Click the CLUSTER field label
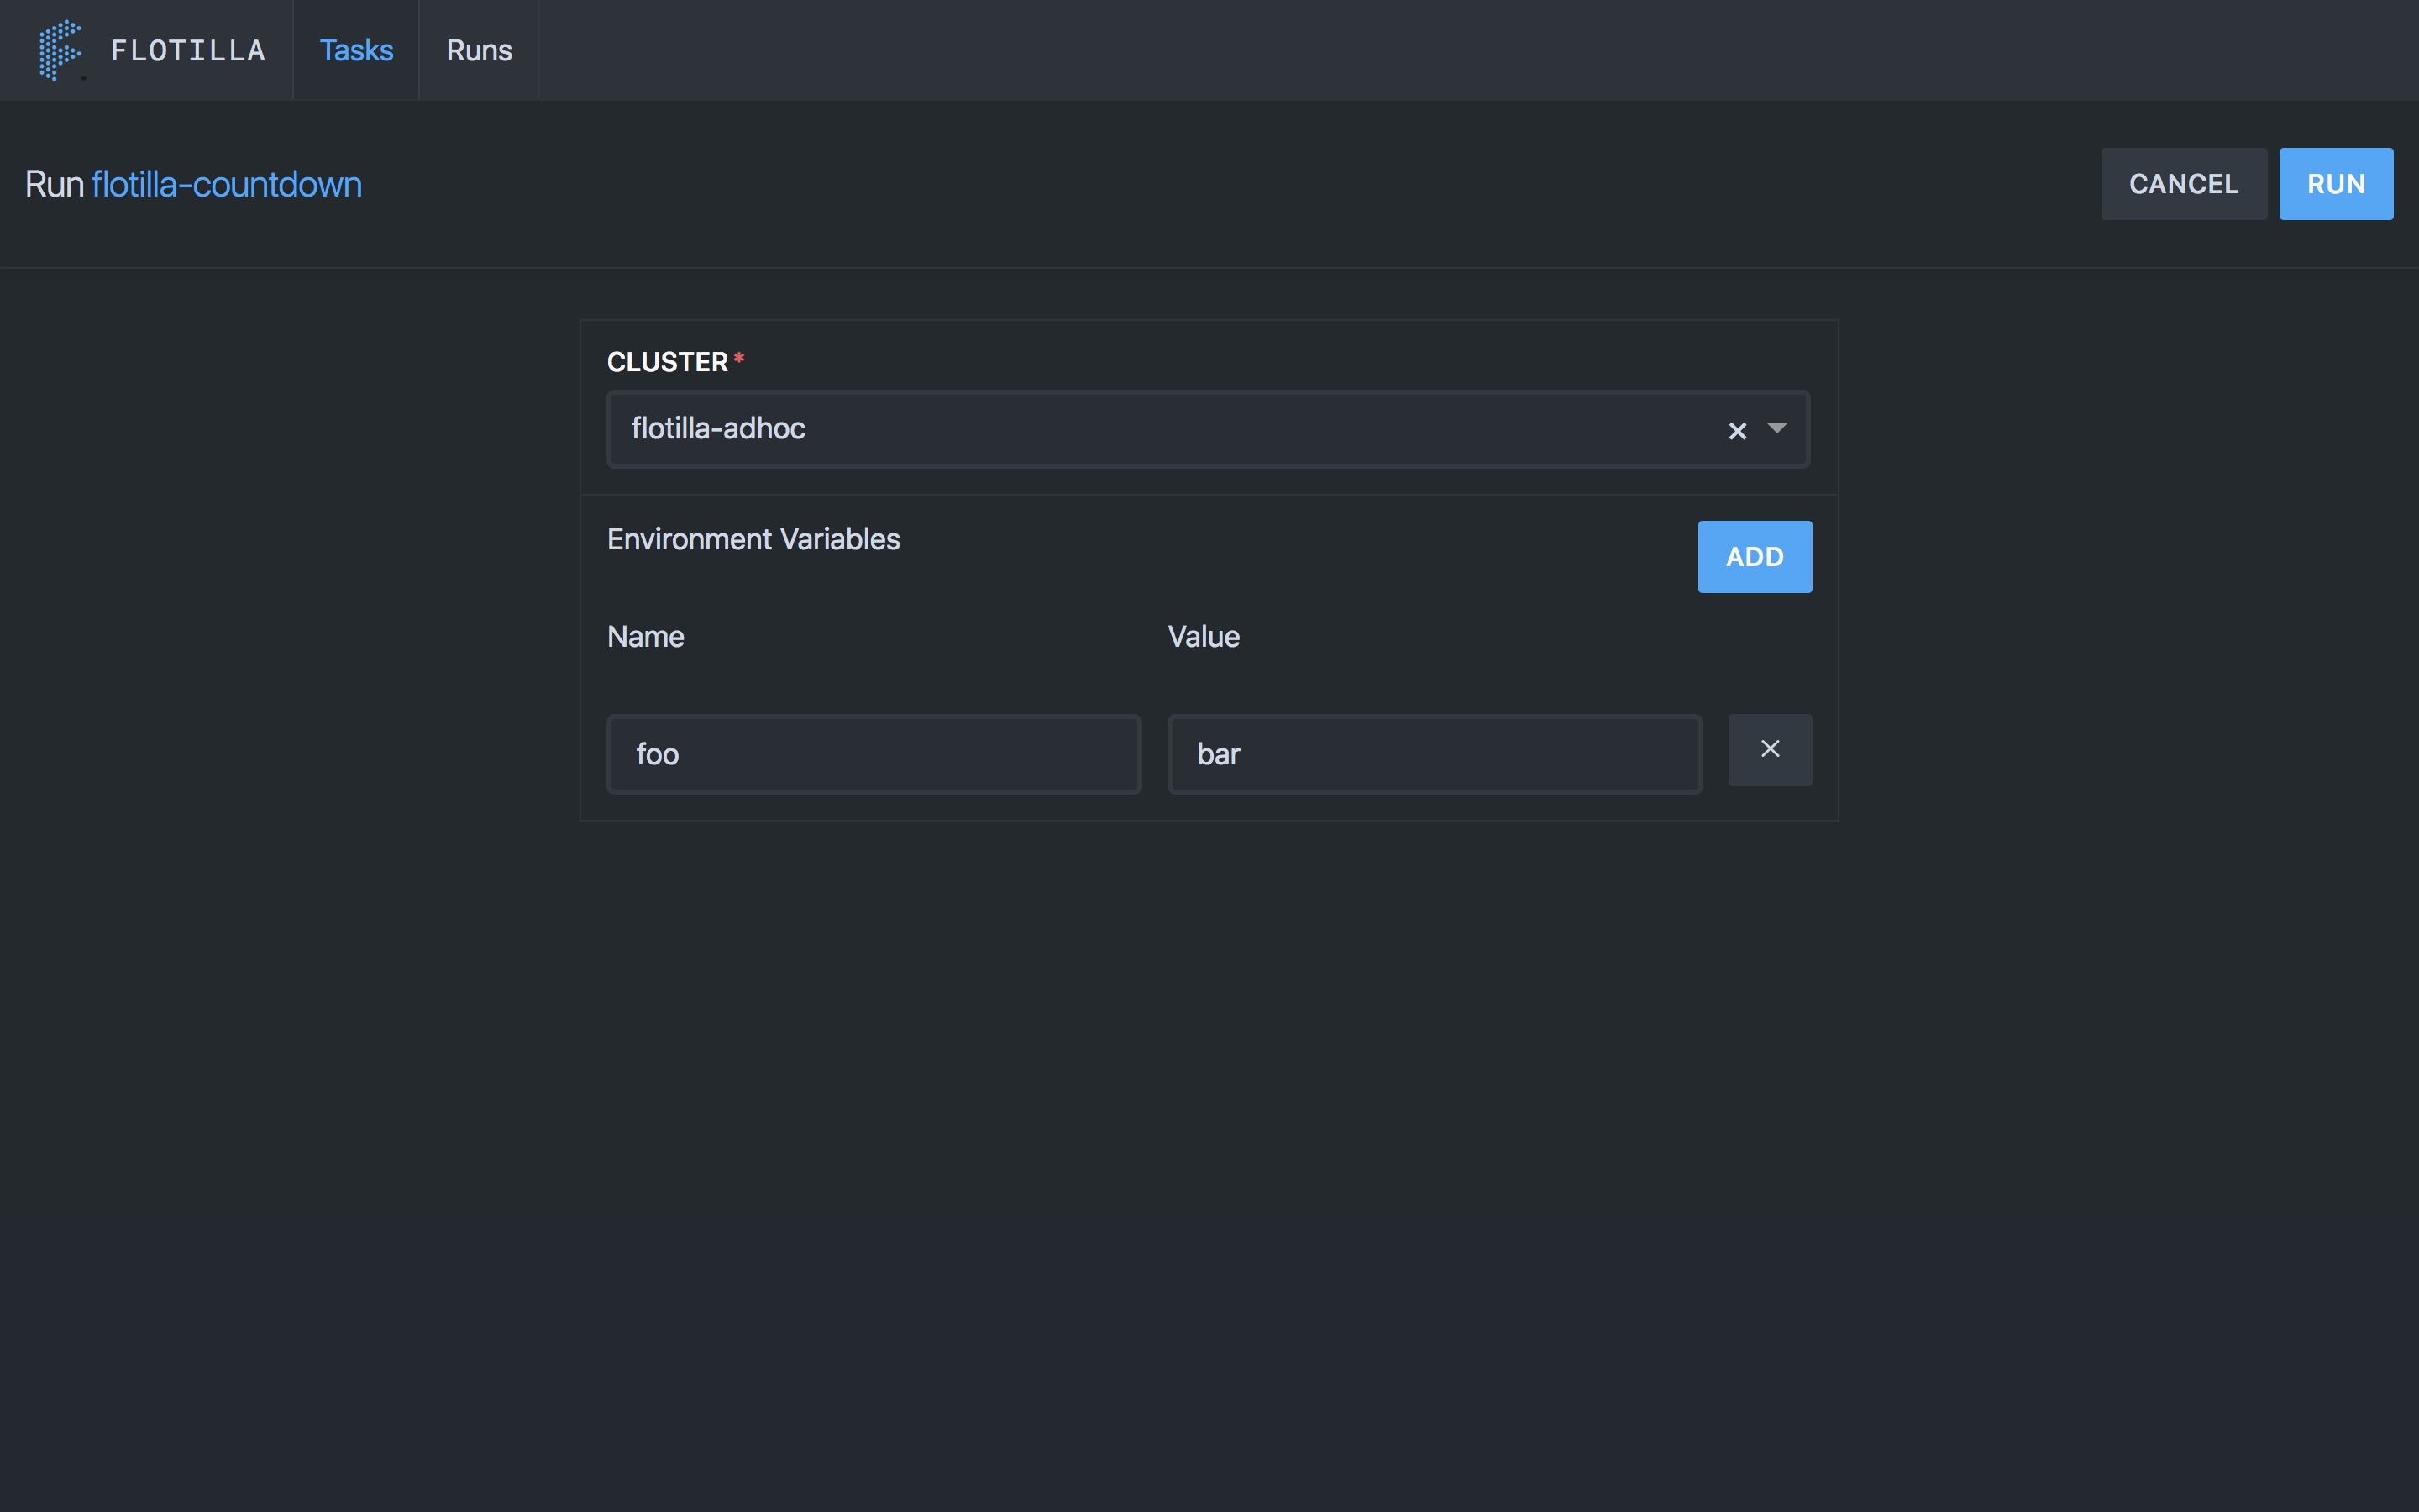The width and height of the screenshot is (2419, 1512). (668, 362)
